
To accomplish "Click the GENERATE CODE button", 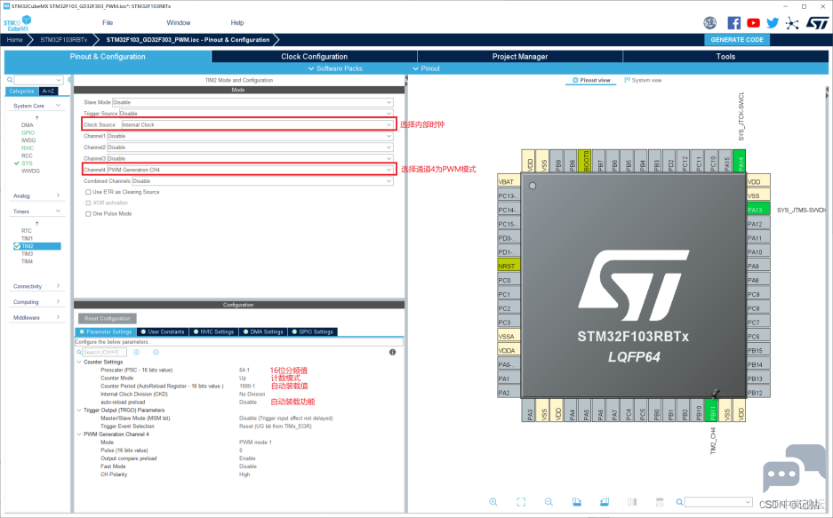I will click(x=737, y=40).
